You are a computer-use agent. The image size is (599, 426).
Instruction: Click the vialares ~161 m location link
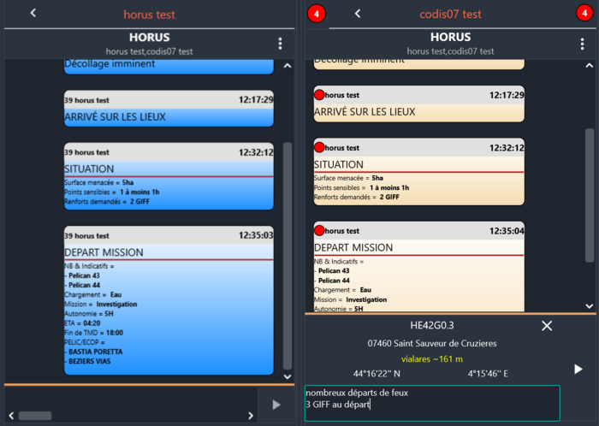431,358
